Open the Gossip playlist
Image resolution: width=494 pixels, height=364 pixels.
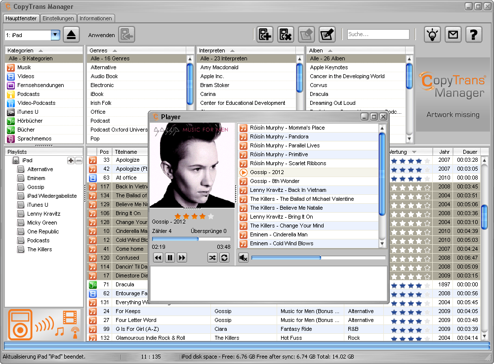36,187
